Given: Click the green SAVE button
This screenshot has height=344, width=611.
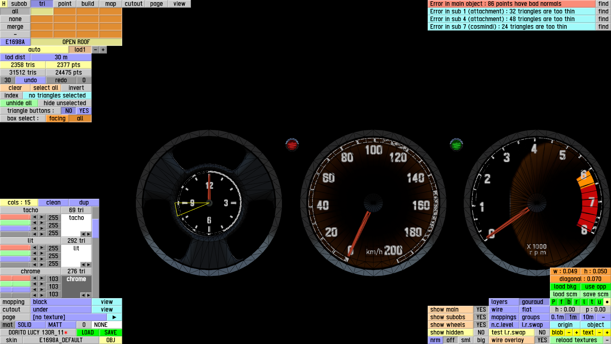Looking at the screenshot, I should pos(110,333).
